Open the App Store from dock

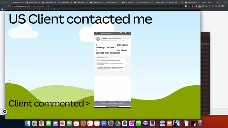pyautogui.click(x=104, y=123)
